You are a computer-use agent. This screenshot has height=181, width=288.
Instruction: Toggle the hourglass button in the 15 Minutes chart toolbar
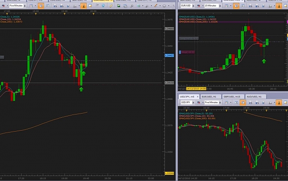click(x=279, y=6)
